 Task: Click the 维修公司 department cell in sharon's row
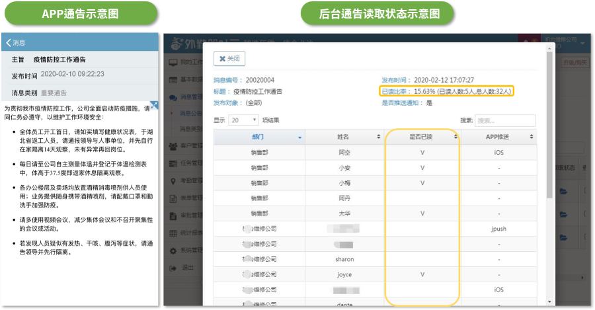259,259
